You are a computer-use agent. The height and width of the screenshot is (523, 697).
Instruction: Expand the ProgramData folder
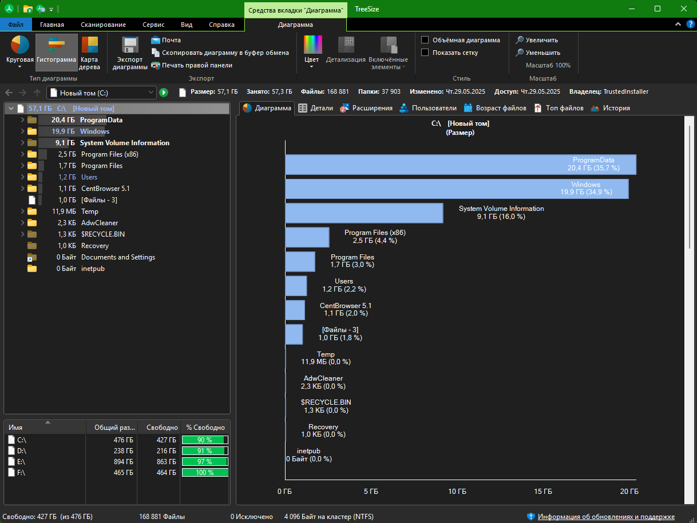pos(22,120)
